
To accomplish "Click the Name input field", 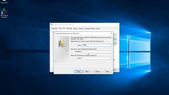I will pos(97,45).
